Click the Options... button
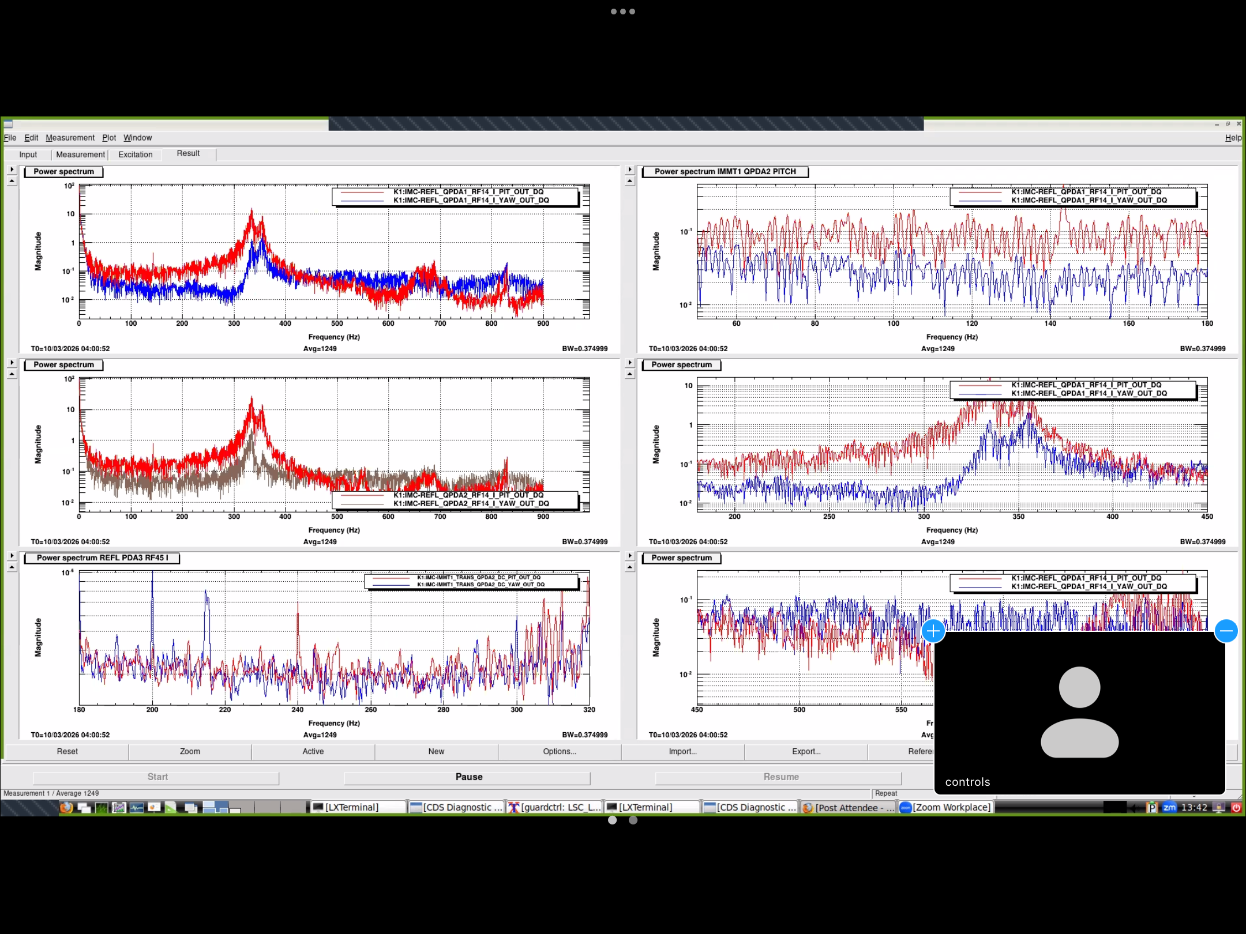 point(559,751)
